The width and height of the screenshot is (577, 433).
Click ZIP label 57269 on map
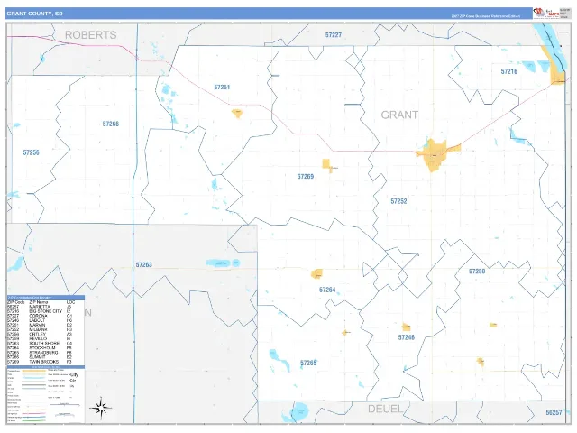click(306, 177)
